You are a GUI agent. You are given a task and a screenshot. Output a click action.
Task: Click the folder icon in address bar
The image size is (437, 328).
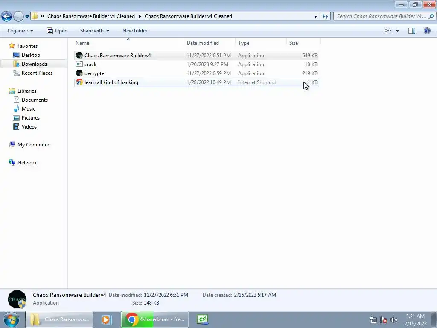[x=35, y=16]
